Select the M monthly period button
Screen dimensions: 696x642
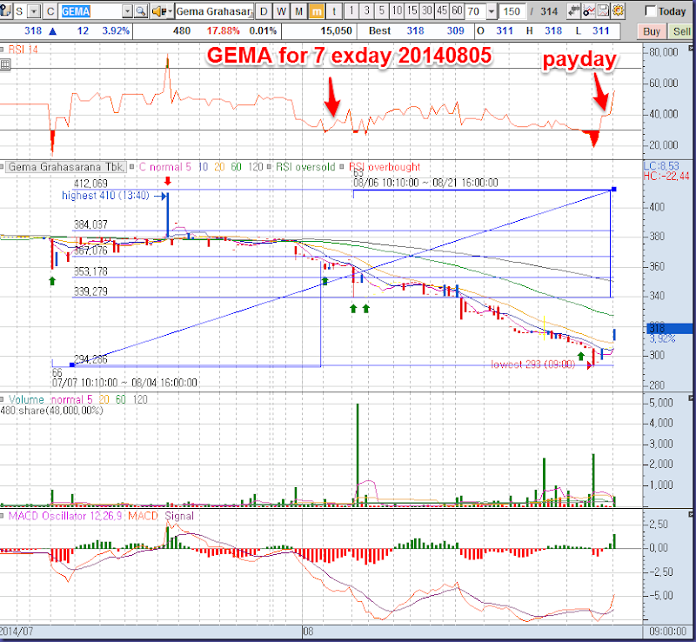click(x=298, y=11)
